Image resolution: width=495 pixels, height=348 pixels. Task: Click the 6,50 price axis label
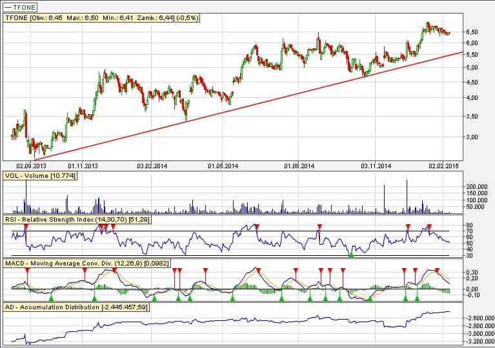[x=472, y=32]
